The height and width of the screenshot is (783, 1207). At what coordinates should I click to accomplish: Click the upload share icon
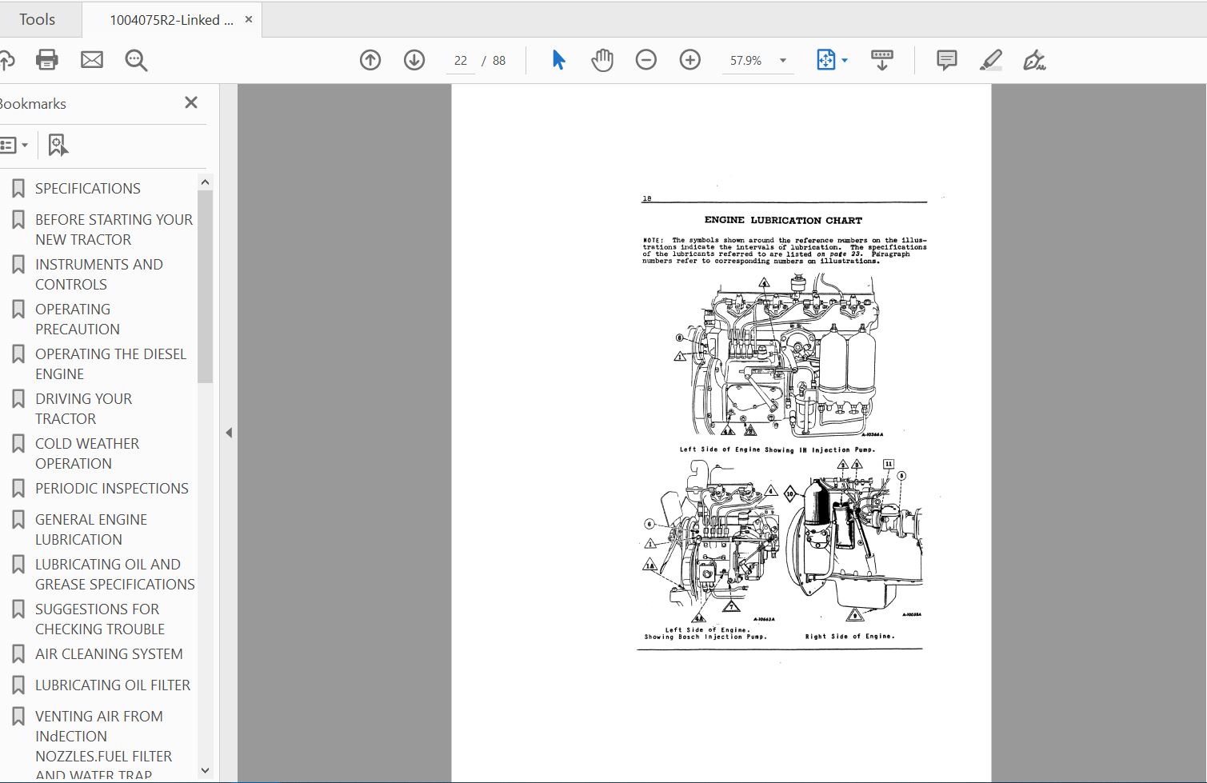point(6,60)
